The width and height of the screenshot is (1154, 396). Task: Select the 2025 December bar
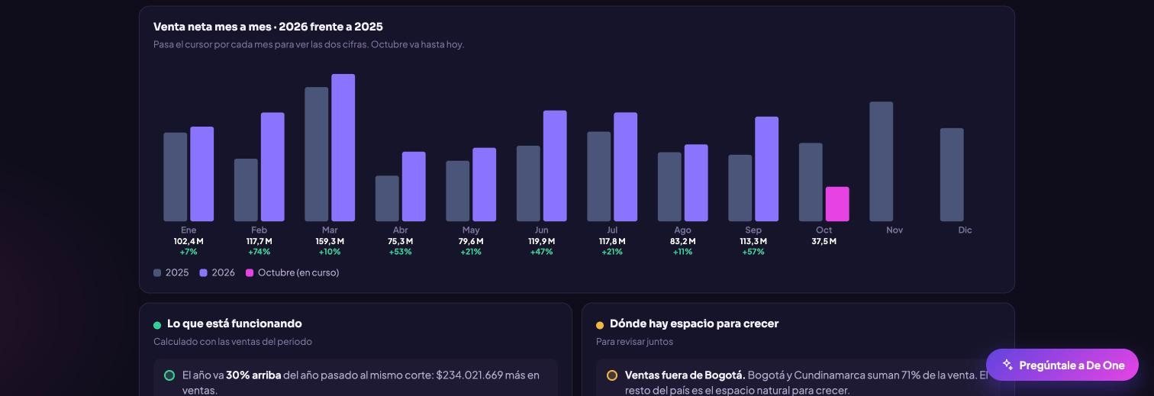[952, 175]
